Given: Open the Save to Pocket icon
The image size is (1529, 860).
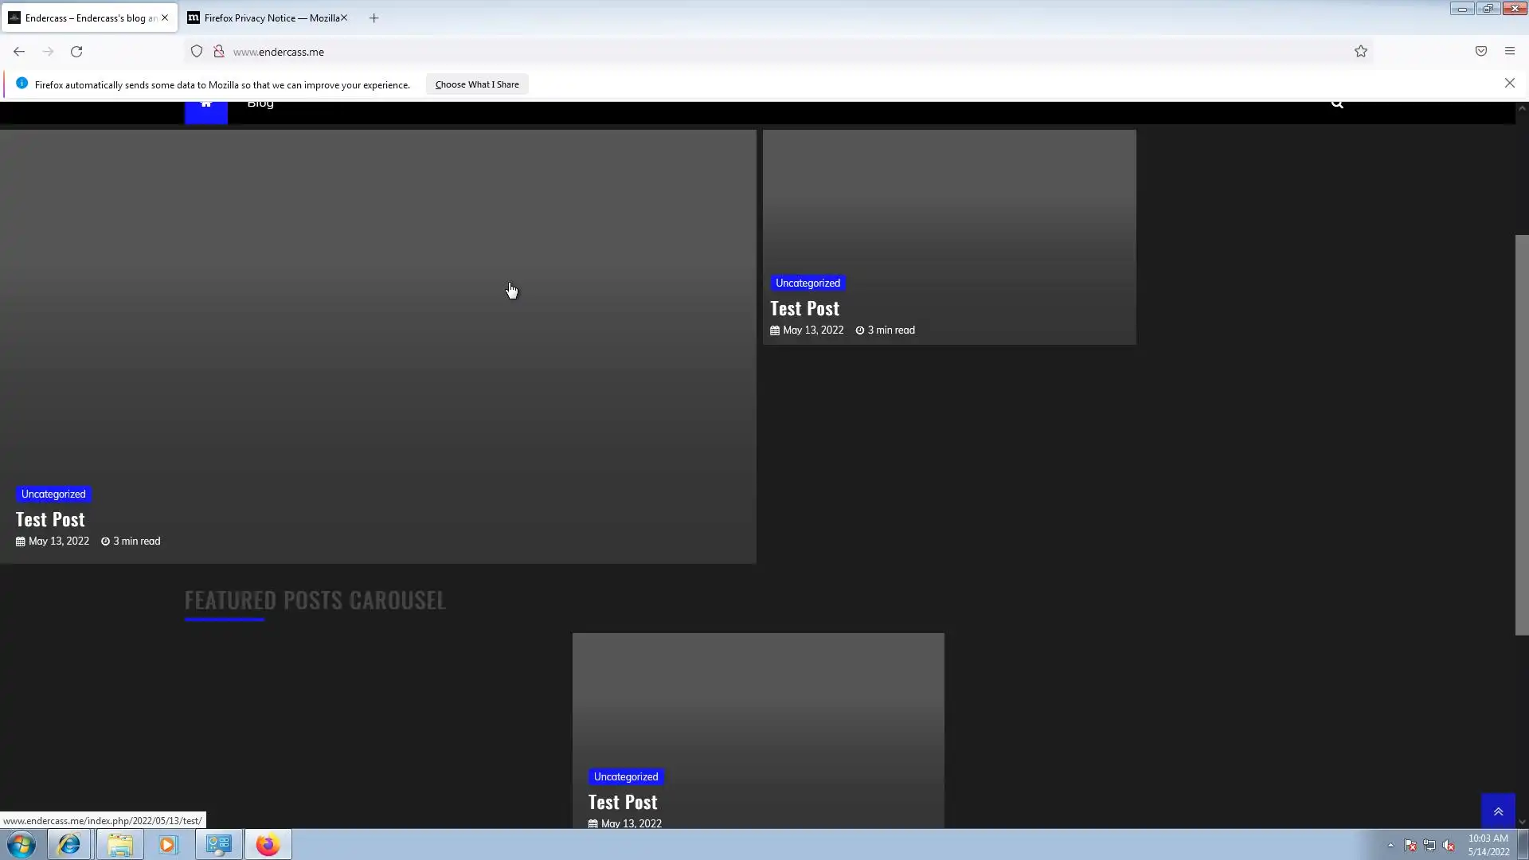Looking at the screenshot, I should point(1480,52).
